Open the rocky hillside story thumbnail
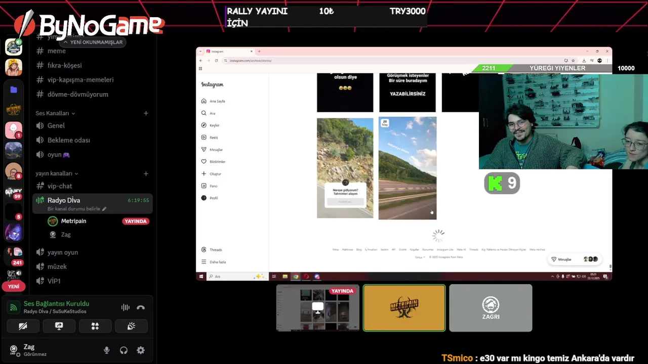Viewport: 648px width, 364px height. [x=345, y=168]
